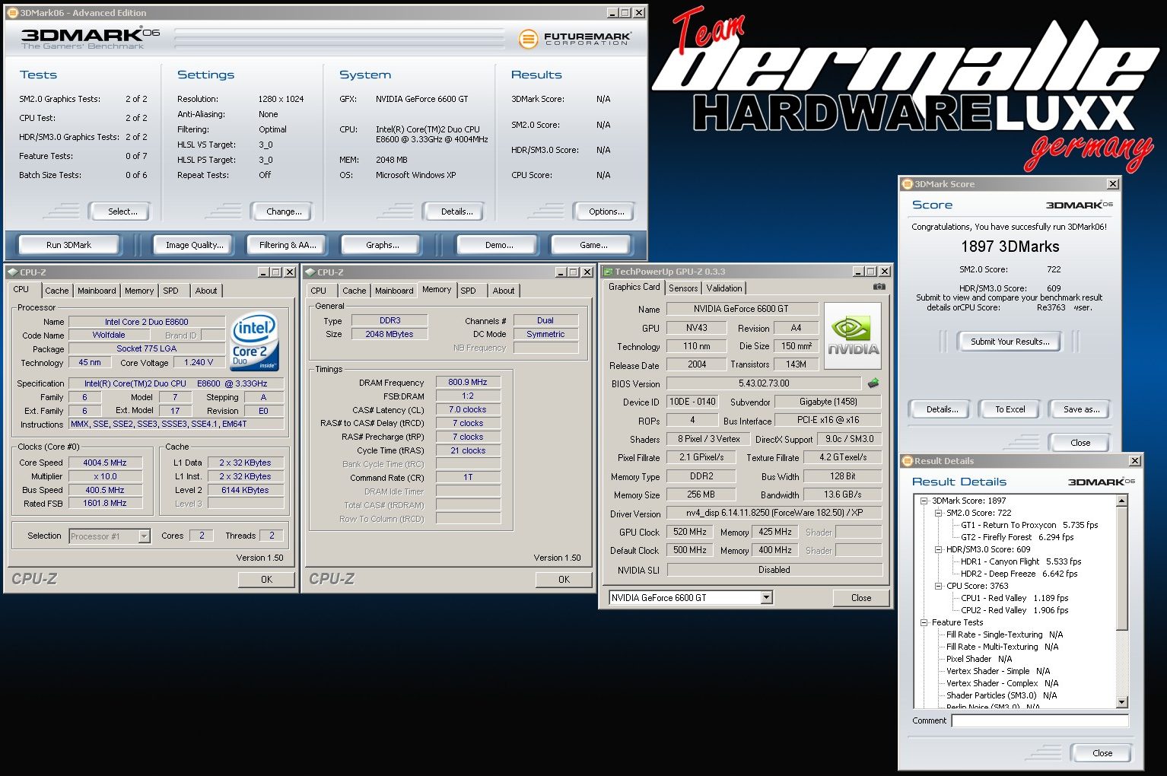Click OK in CPU-Z Processor window

pyautogui.click(x=266, y=580)
